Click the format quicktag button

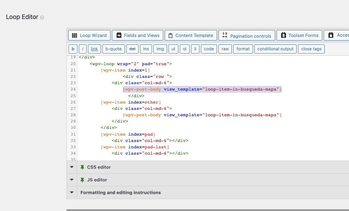[243, 49]
